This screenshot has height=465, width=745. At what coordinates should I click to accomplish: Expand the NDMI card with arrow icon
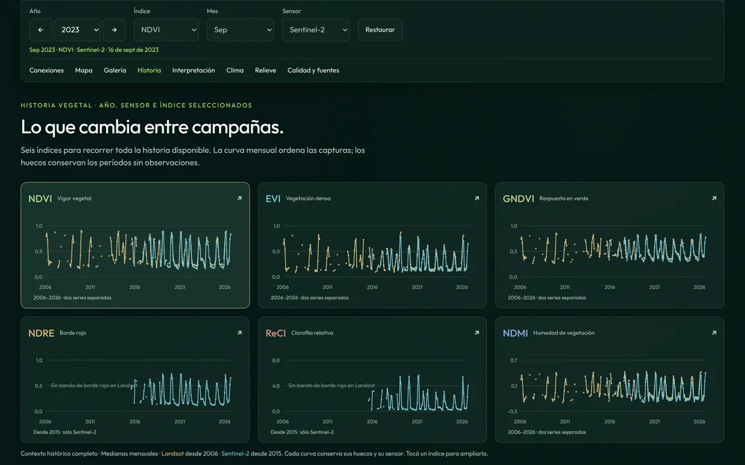[x=714, y=333]
